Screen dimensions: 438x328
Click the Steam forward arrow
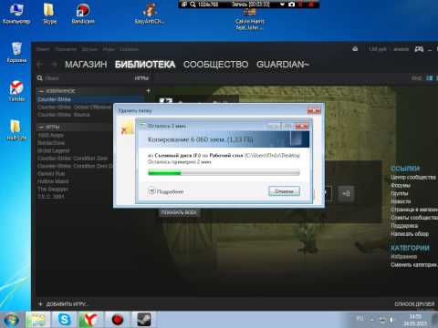pyautogui.click(x=54, y=64)
